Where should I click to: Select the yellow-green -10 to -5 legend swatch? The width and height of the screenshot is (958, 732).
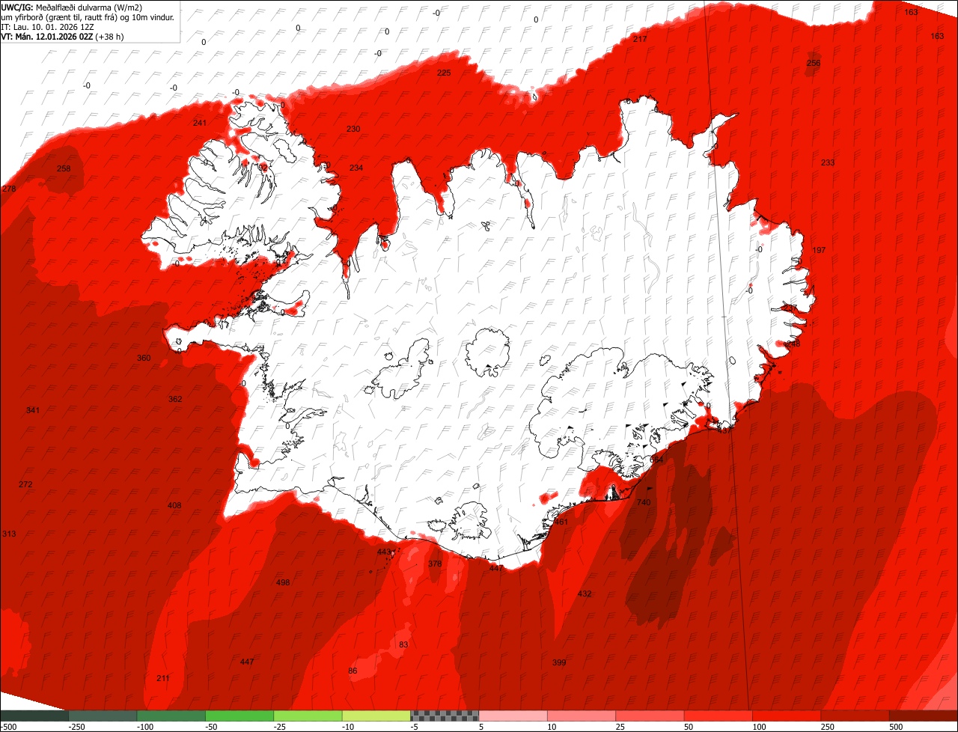pyautogui.click(x=376, y=716)
